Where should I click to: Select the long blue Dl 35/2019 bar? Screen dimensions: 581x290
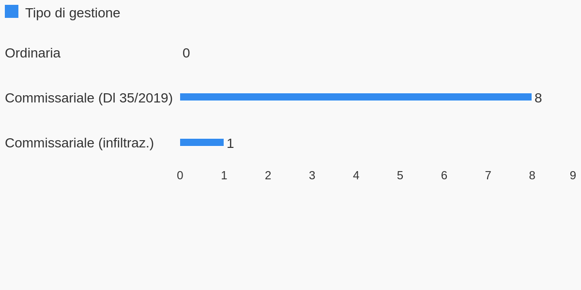point(356,97)
